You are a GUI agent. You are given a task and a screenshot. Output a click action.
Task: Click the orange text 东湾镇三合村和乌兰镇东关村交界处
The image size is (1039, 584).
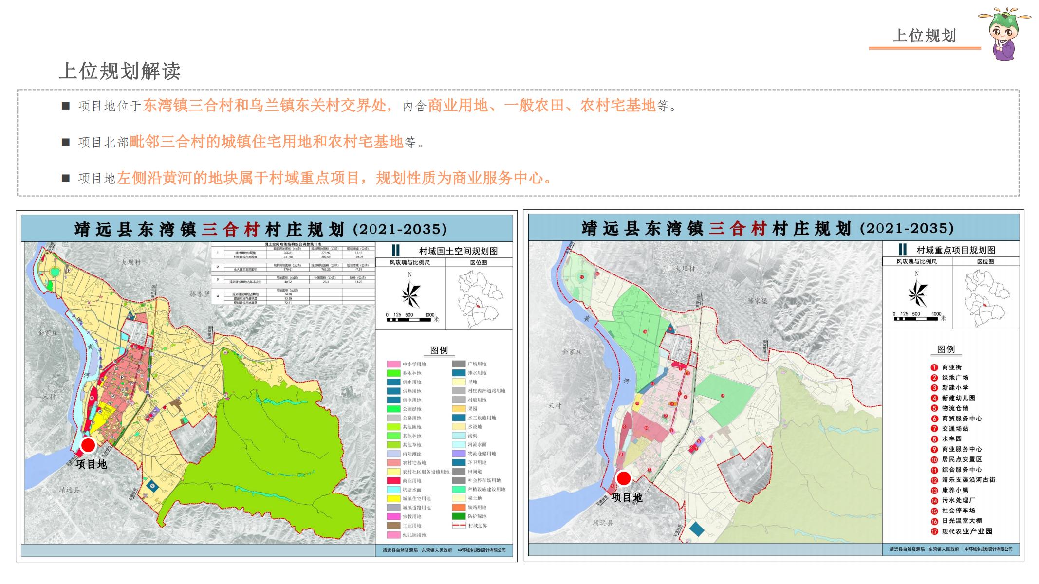coord(264,106)
